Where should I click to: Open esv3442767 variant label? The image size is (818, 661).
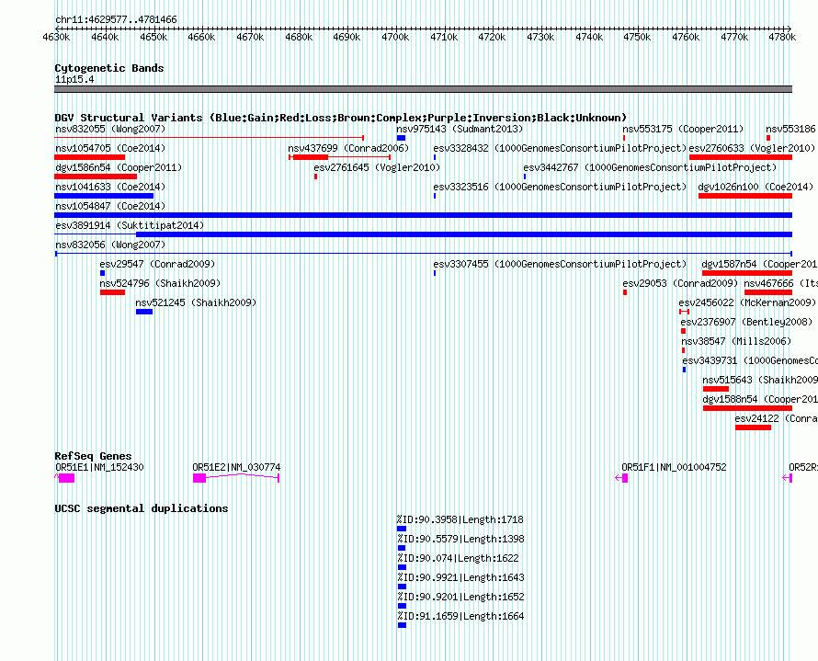[650, 167]
